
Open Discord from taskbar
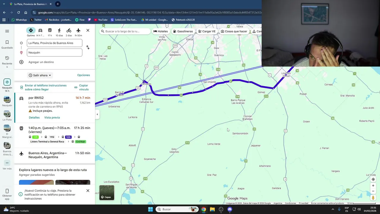coord(229,209)
